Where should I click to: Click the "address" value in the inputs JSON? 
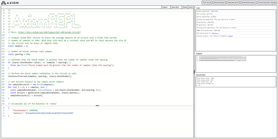tap(49, 113)
